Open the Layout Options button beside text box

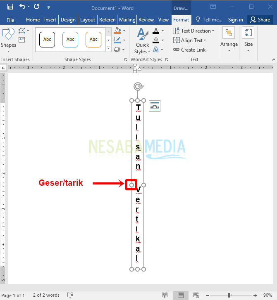pos(155,106)
